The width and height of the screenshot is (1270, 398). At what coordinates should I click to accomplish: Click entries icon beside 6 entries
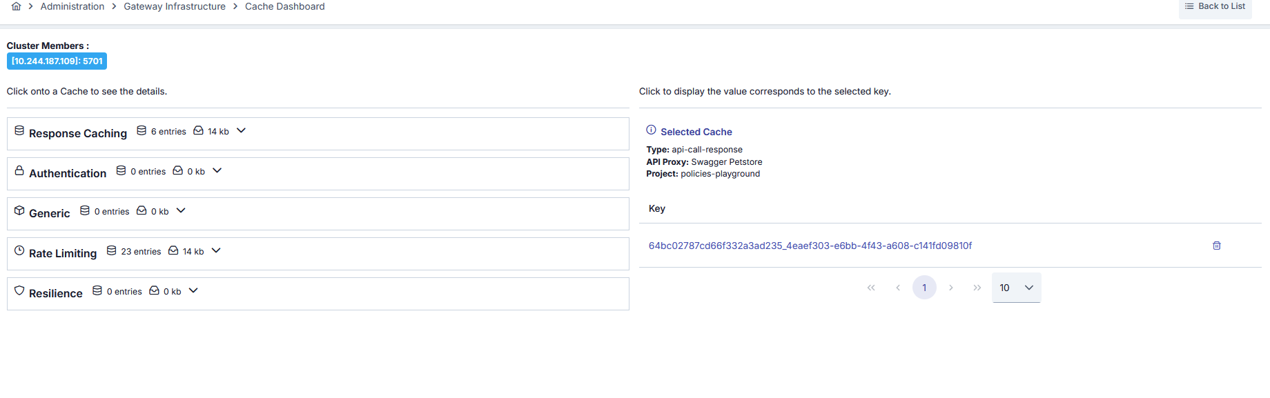point(141,130)
